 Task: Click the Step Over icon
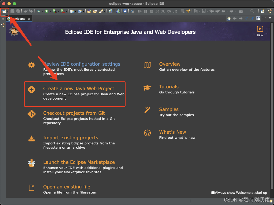tap(169, 11)
